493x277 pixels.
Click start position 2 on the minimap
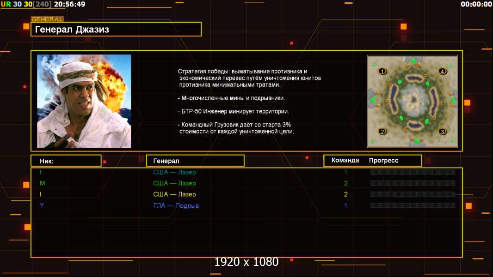point(382,132)
